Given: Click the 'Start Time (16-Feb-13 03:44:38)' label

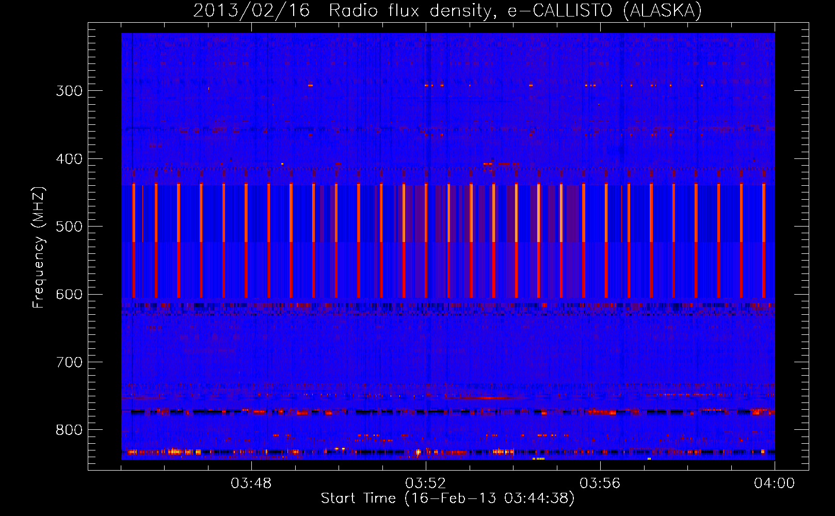Looking at the screenshot, I should tap(448, 498).
